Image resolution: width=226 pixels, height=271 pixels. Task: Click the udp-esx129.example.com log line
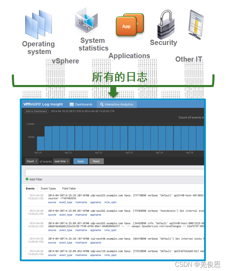(126, 251)
